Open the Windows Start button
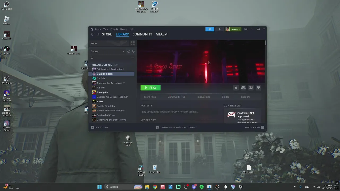 point(100,187)
